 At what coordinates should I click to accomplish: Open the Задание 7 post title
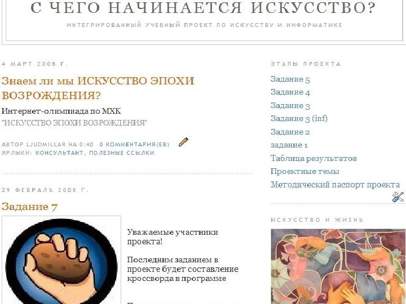[29, 207]
